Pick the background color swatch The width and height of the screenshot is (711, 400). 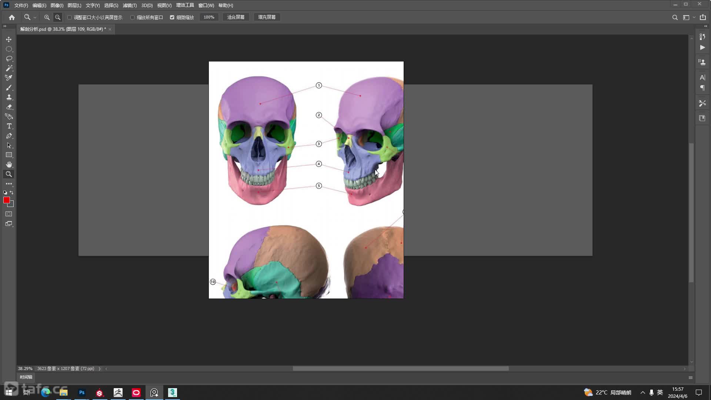coord(11,204)
